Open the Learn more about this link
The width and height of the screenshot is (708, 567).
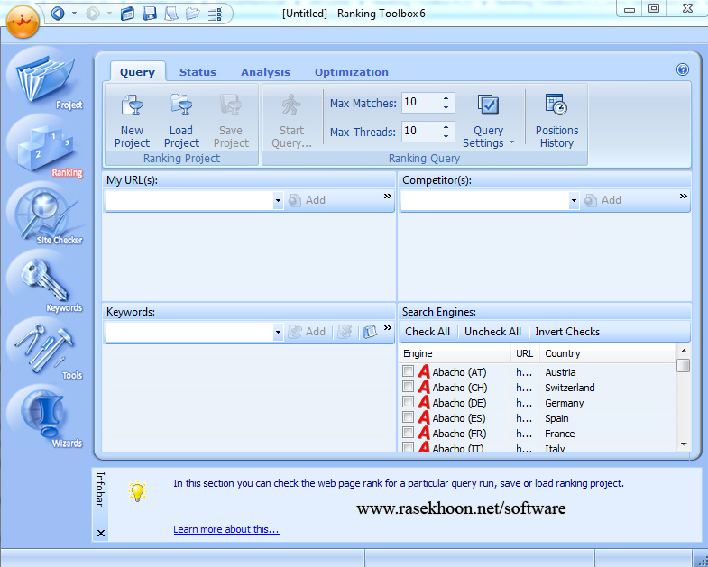click(226, 529)
